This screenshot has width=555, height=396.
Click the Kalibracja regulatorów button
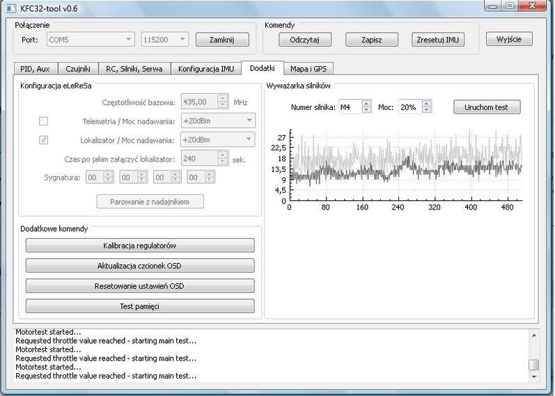coord(140,246)
